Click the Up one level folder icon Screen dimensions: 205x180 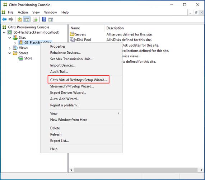(x=20, y=19)
